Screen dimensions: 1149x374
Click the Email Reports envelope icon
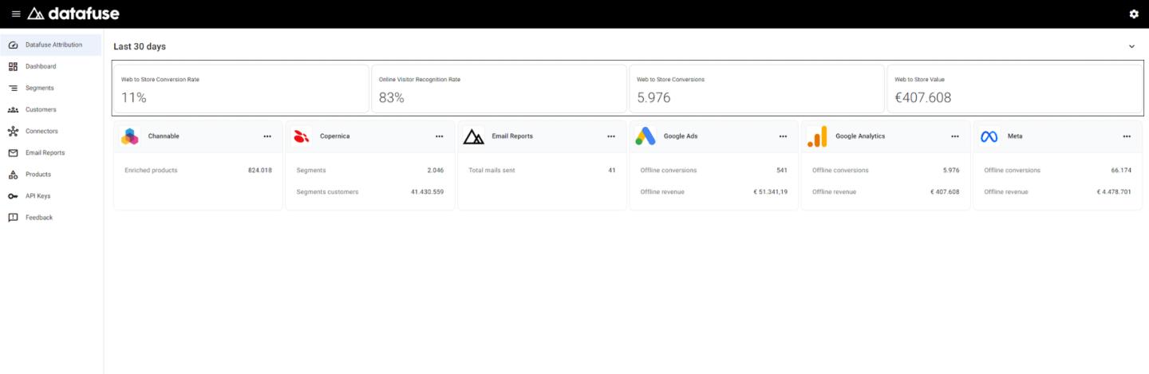click(13, 152)
